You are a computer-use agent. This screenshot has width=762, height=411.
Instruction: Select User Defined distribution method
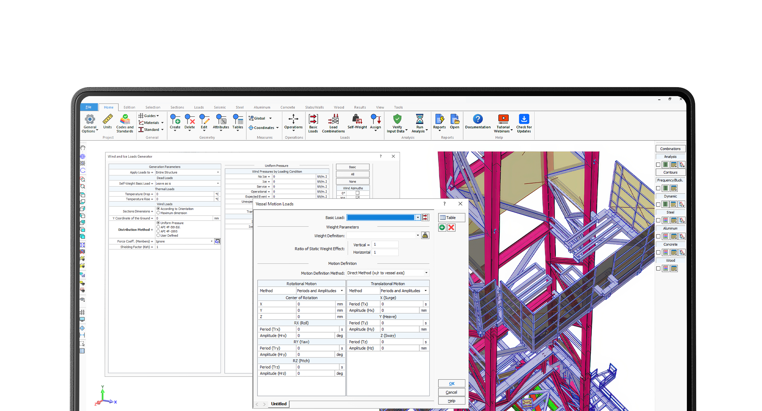point(158,235)
